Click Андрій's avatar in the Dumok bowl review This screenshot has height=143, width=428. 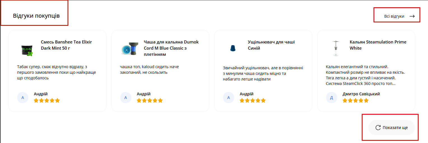(125, 98)
